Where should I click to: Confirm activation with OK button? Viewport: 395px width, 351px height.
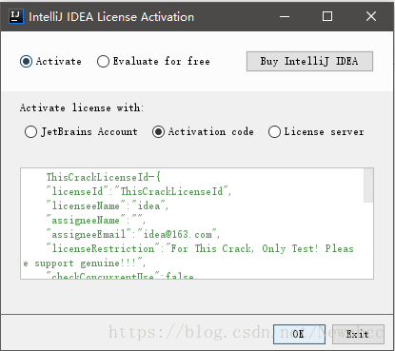[x=299, y=334]
